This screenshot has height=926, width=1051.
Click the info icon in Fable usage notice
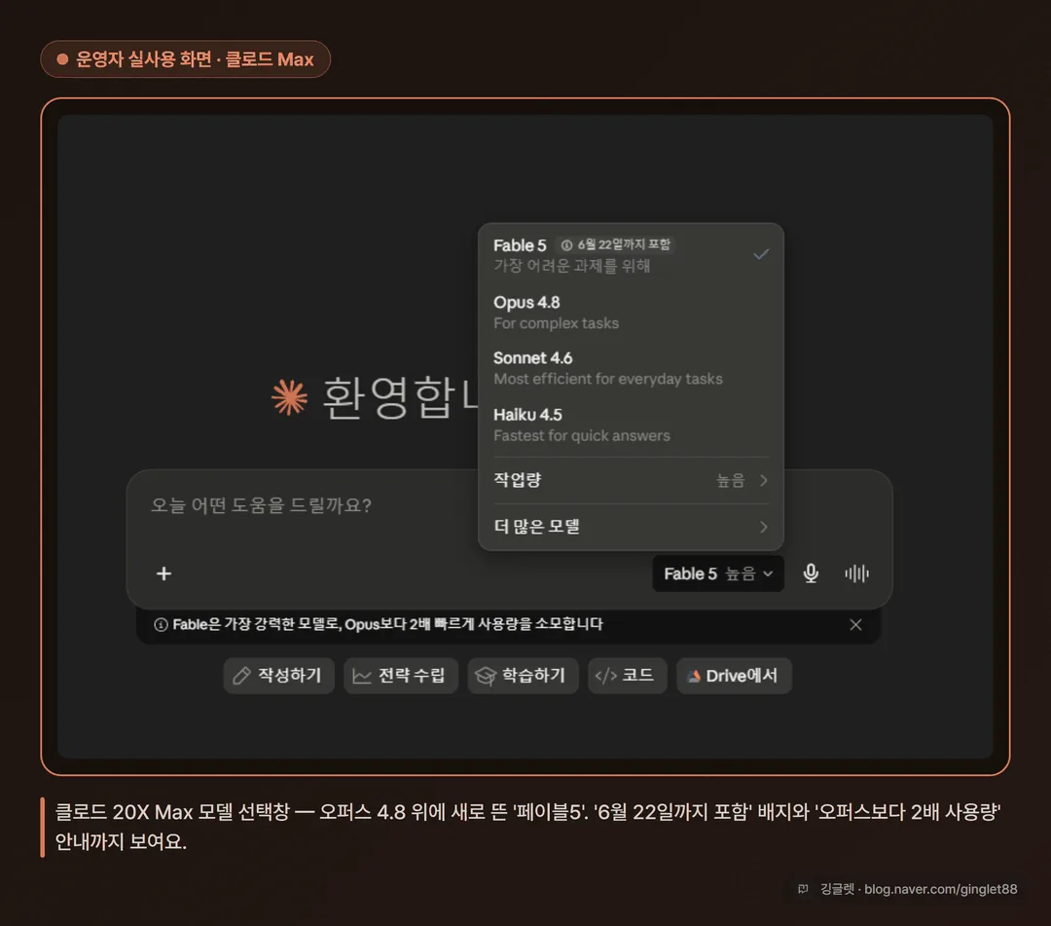(161, 624)
